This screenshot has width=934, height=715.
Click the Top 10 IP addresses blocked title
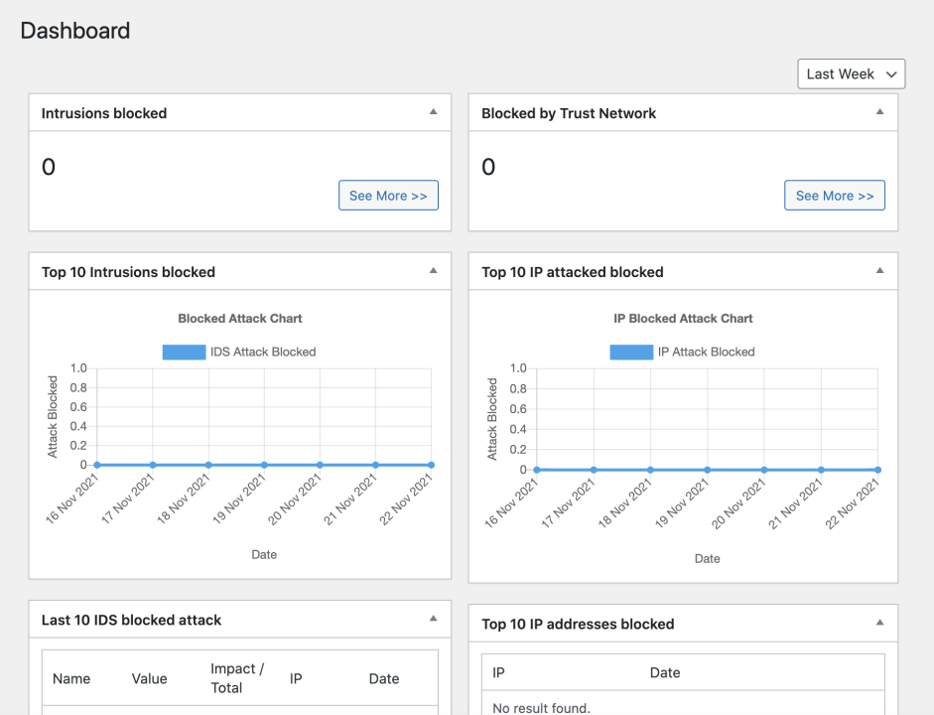(578, 624)
